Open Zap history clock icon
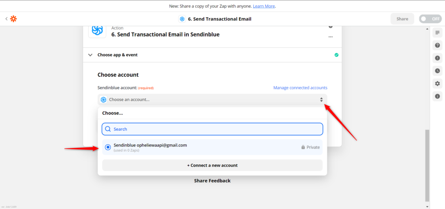This screenshot has height=209, width=445. tap(437, 71)
